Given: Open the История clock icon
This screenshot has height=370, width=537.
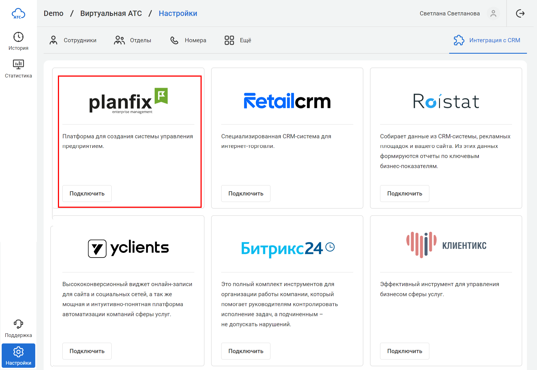Looking at the screenshot, I should [x=18, y=37].
